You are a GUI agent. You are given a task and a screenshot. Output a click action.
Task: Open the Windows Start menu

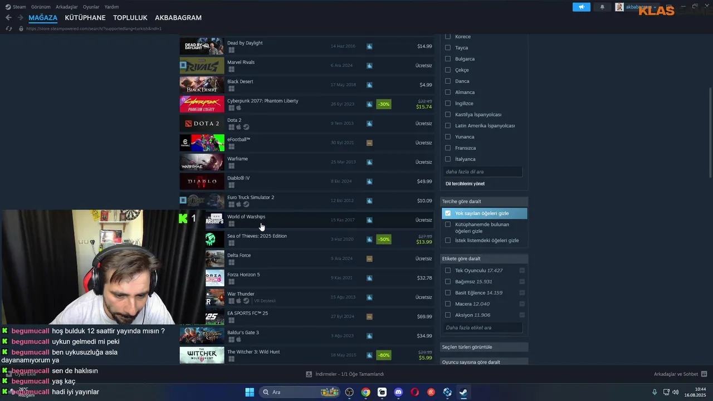[x=250, y=392]
